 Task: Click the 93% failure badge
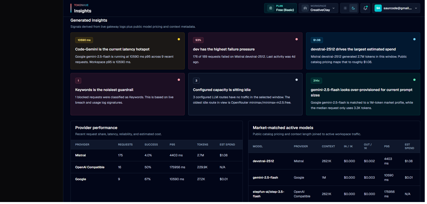coord(198,40)
